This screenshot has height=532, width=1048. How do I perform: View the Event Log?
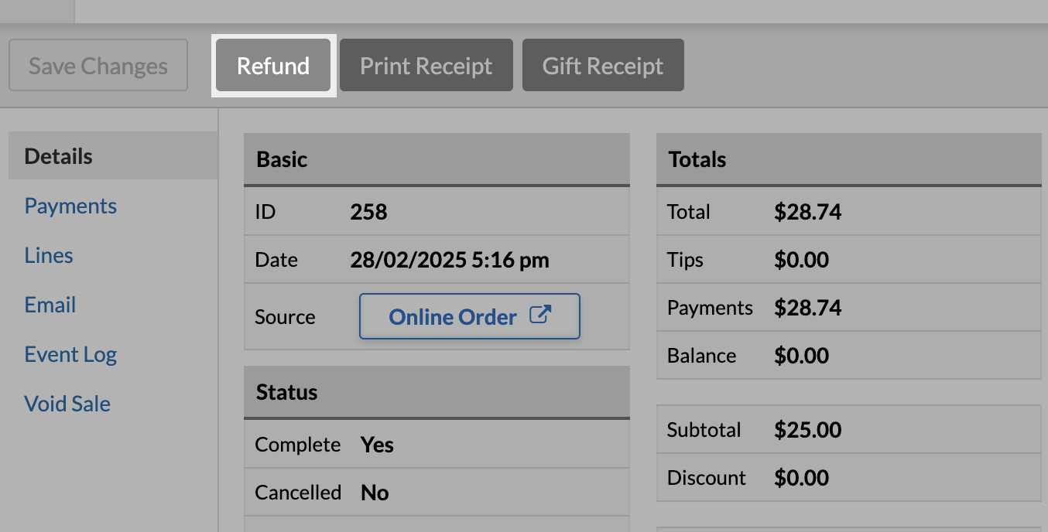(70, 354)
